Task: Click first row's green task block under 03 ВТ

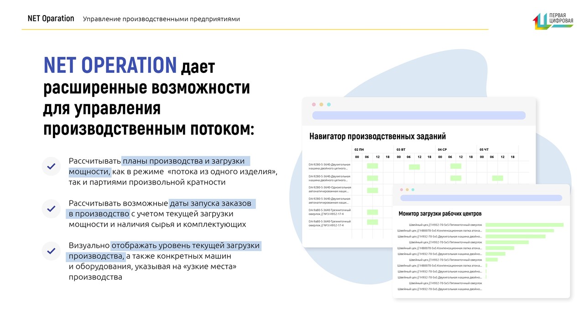Action: click(x=414, y=167)
